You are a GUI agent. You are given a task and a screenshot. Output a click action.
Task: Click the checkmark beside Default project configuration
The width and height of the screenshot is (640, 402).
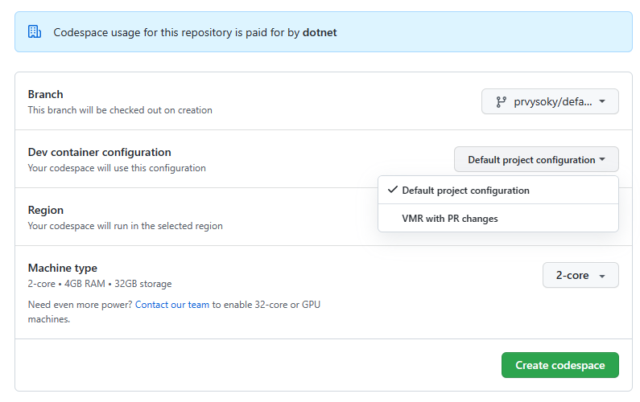coord(393,190)
